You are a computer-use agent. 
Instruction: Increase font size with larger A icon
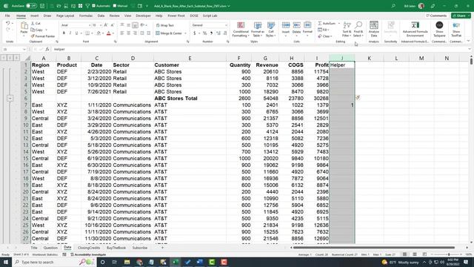click(106, 25)
